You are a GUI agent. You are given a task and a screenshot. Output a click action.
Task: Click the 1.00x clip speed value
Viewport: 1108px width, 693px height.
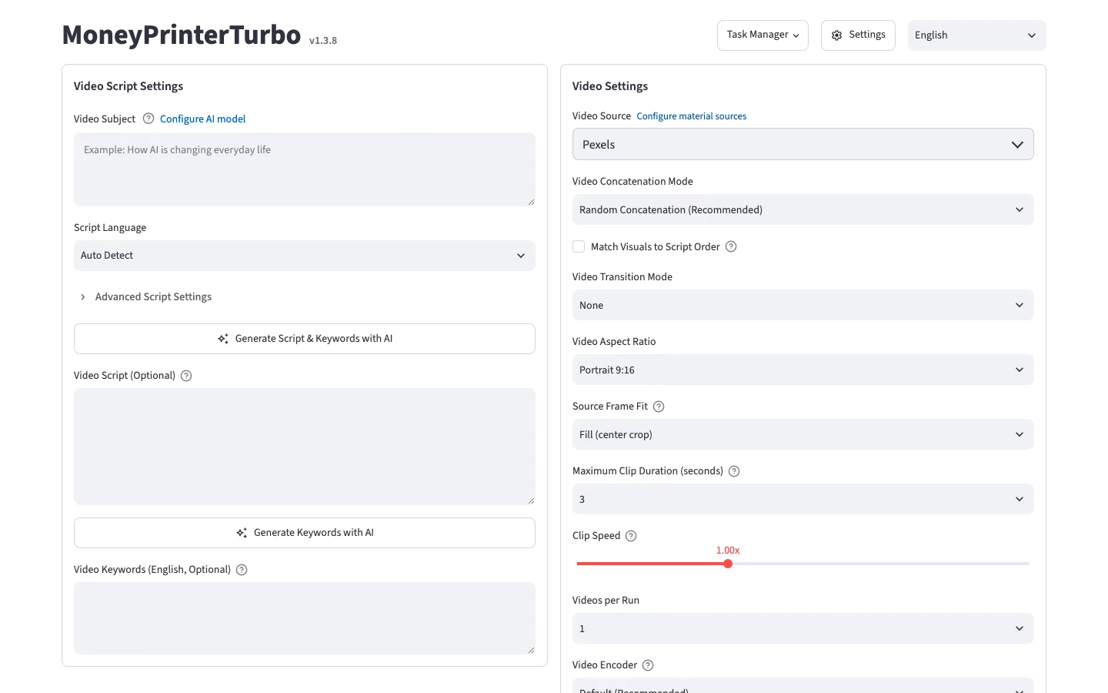[728, 551]
